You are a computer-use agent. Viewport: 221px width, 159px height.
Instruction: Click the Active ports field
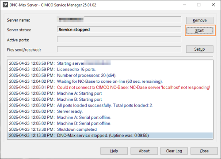click(x=119, y=39)
